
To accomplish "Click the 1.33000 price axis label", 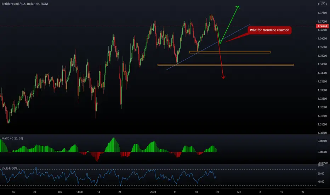I will [x=322, y=90].
